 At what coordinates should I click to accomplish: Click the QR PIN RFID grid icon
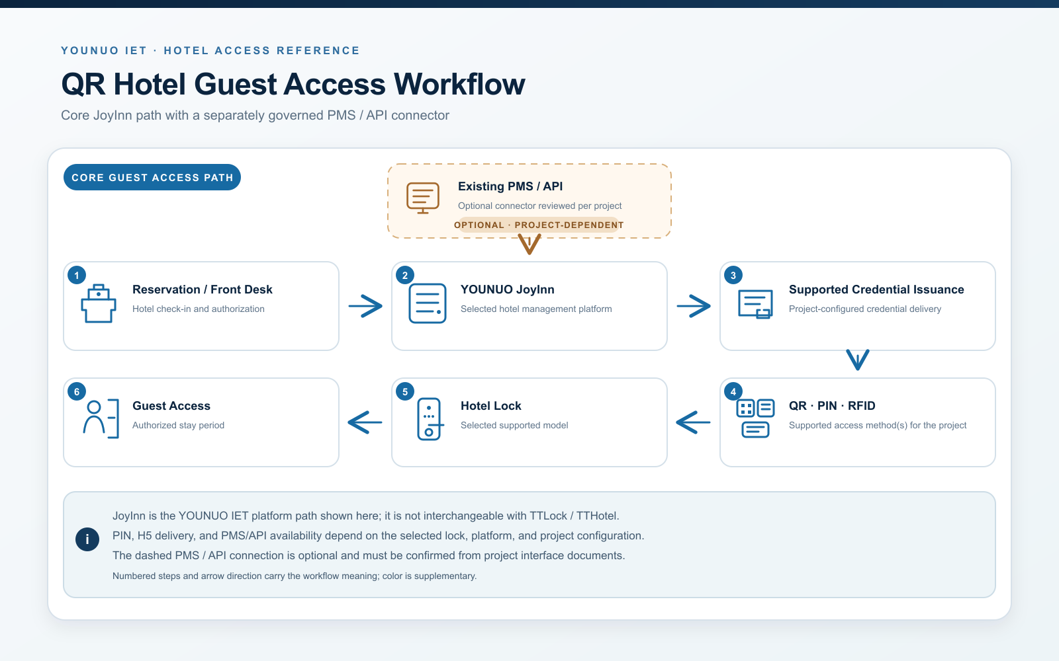[755, 418]
